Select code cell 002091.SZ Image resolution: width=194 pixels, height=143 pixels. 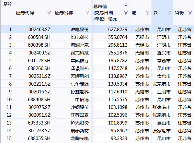40,115
